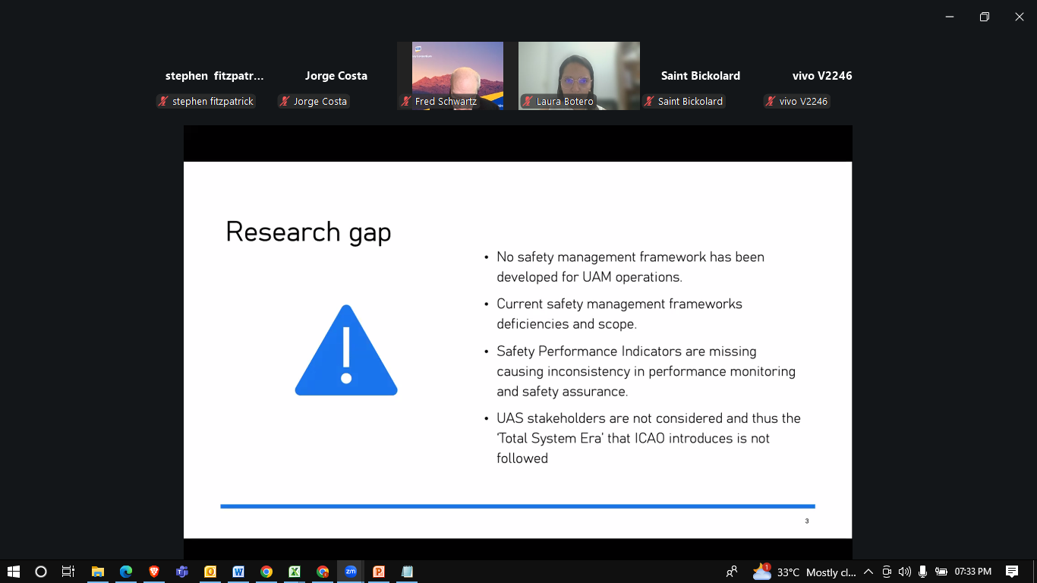This screenshot has height=583, width=1037.
Task: Open battery status in system tray
Action: click(x=941, y=572)
